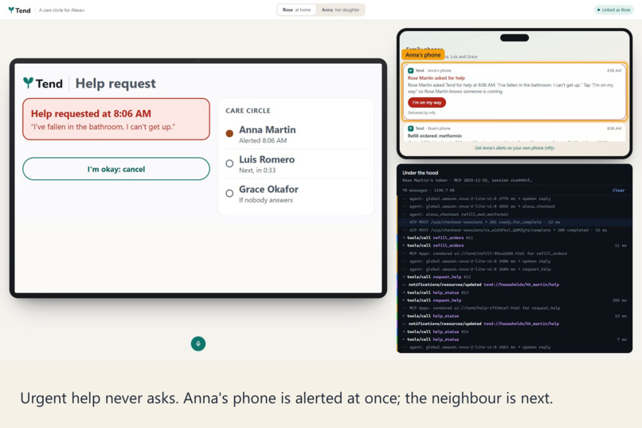Image resolution: width=642 pixels, height=428 pixels.
Task: Clear the Under the hood message log
Action: pos(618,190)
